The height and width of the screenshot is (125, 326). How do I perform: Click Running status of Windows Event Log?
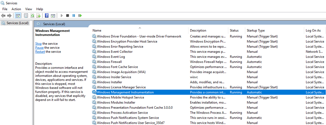pyautogui.click(x=236, y=57)
